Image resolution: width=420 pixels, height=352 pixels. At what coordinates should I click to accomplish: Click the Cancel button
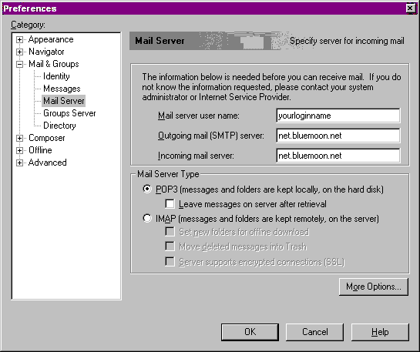[x=314, y=332]
